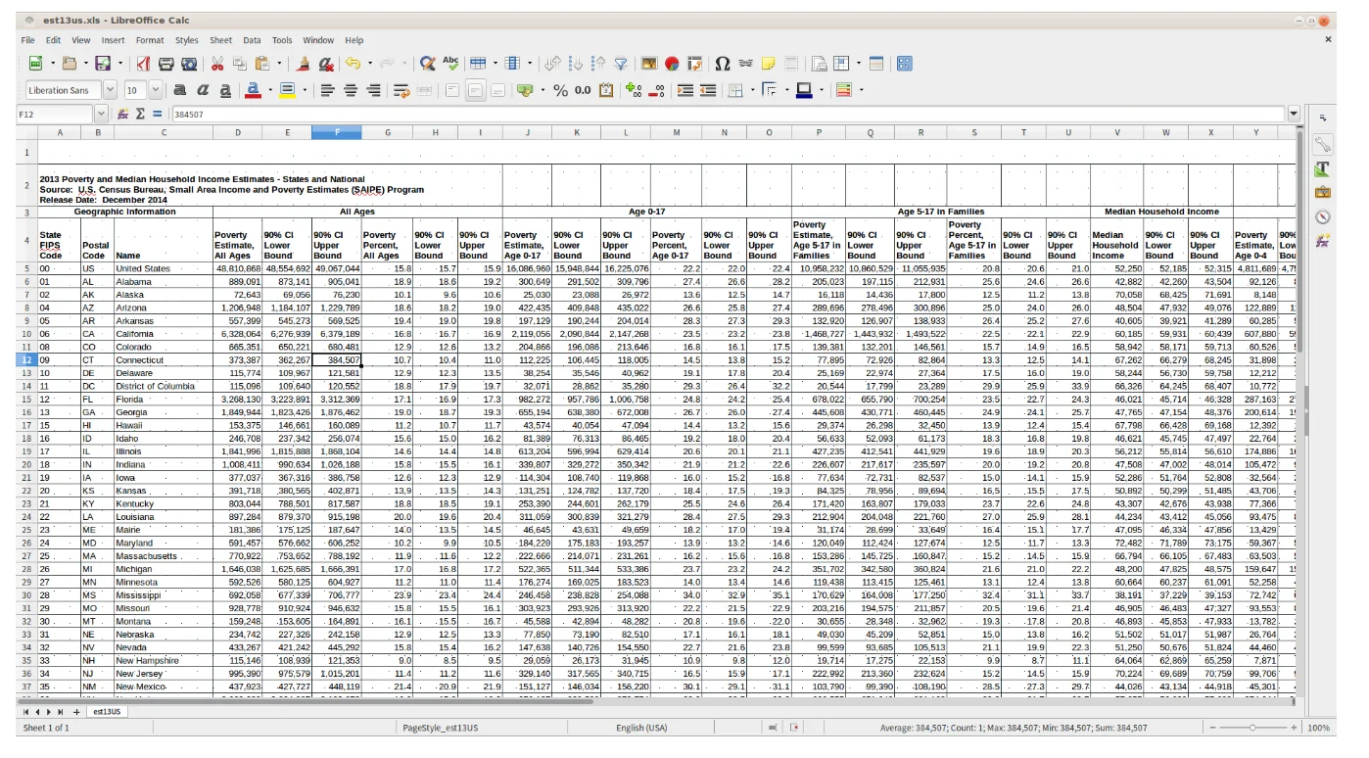Image resolution: width=1369 pixels, height=758 pixels.
Task: Toggle the AutoFilter funnel icon
Action: coord(621,64)
